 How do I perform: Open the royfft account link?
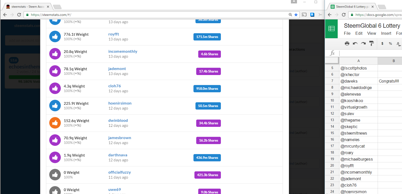pyautogui.click(x=114, y=34)
